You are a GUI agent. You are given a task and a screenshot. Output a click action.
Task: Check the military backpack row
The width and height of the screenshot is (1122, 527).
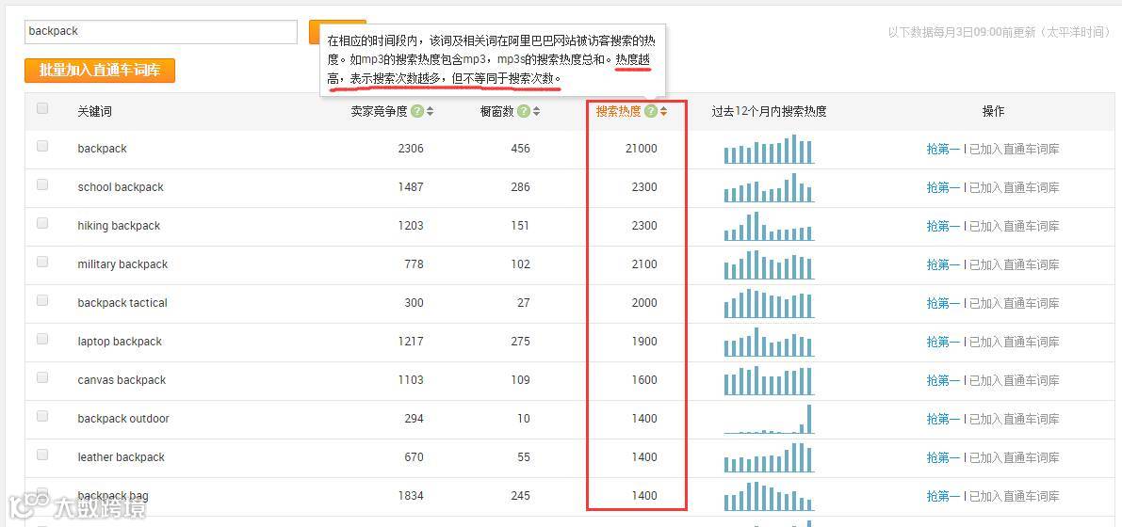42,262
